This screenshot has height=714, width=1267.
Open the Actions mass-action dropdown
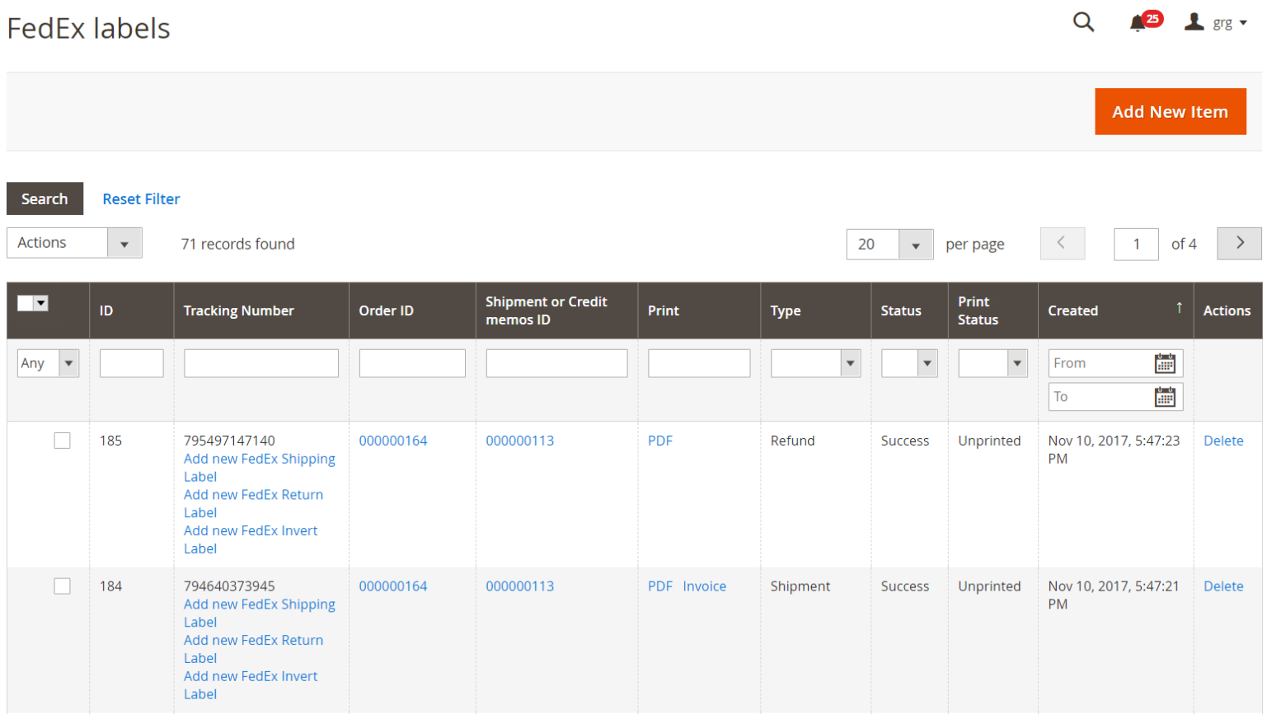(x=74, y=243)
